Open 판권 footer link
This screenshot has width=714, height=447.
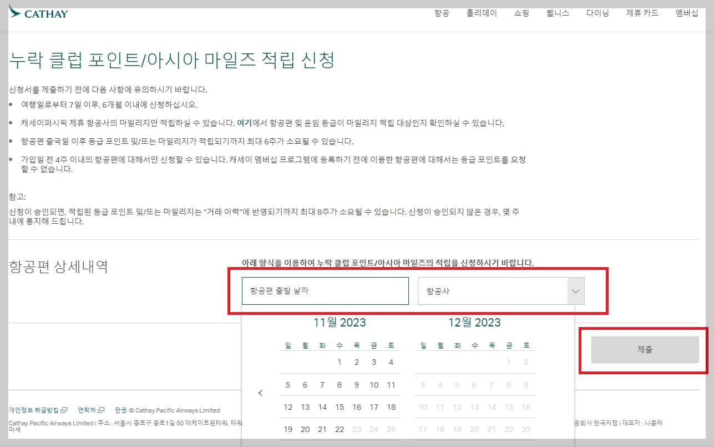coord(120,410)
